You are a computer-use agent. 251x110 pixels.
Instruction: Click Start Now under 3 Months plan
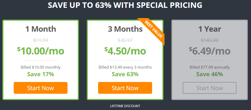point(125,88)
